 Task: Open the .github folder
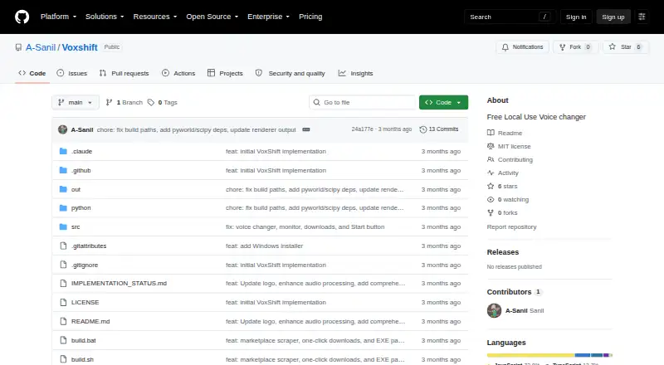[81, 170]
